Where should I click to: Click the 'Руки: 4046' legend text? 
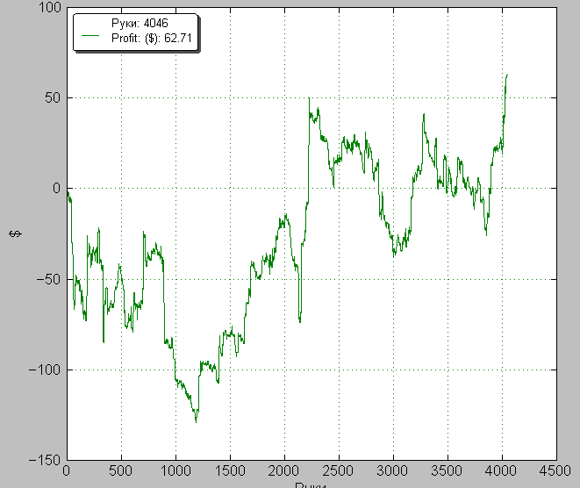point(140,24)
